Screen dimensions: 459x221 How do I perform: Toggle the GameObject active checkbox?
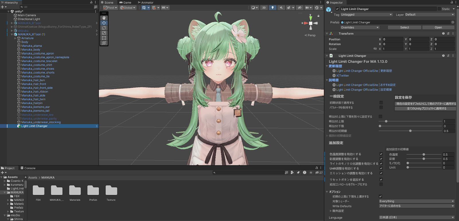tap(337, 9)
